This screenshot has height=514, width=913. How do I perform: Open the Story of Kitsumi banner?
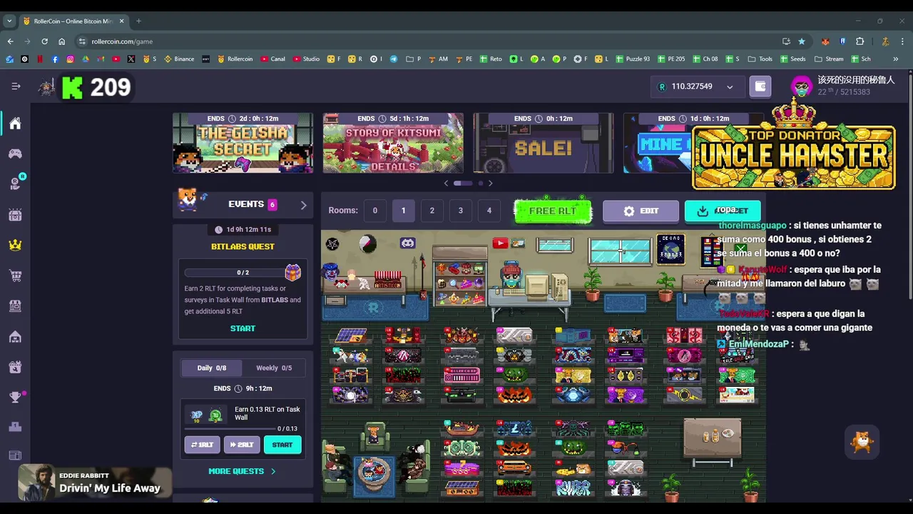tap(393, 143)
